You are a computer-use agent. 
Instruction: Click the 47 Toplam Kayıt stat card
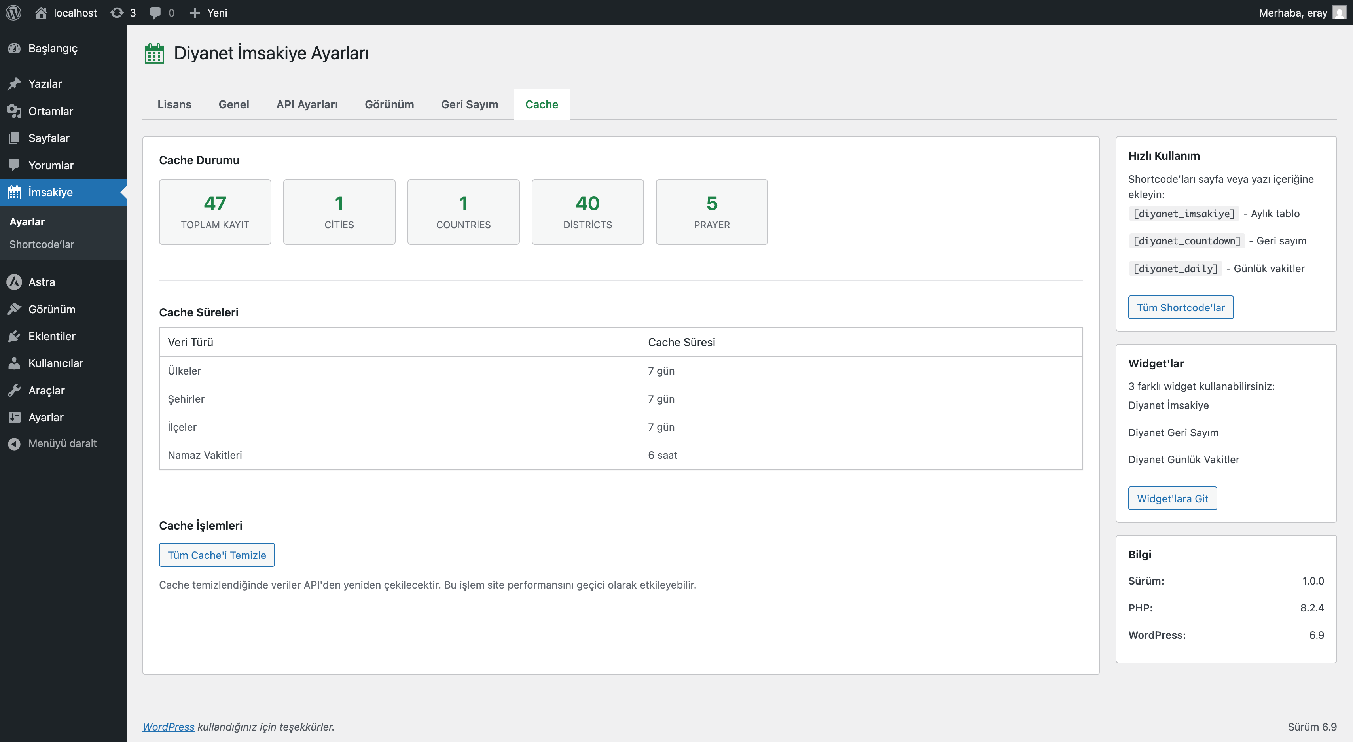pyautogui.click(x=215, y=212)
